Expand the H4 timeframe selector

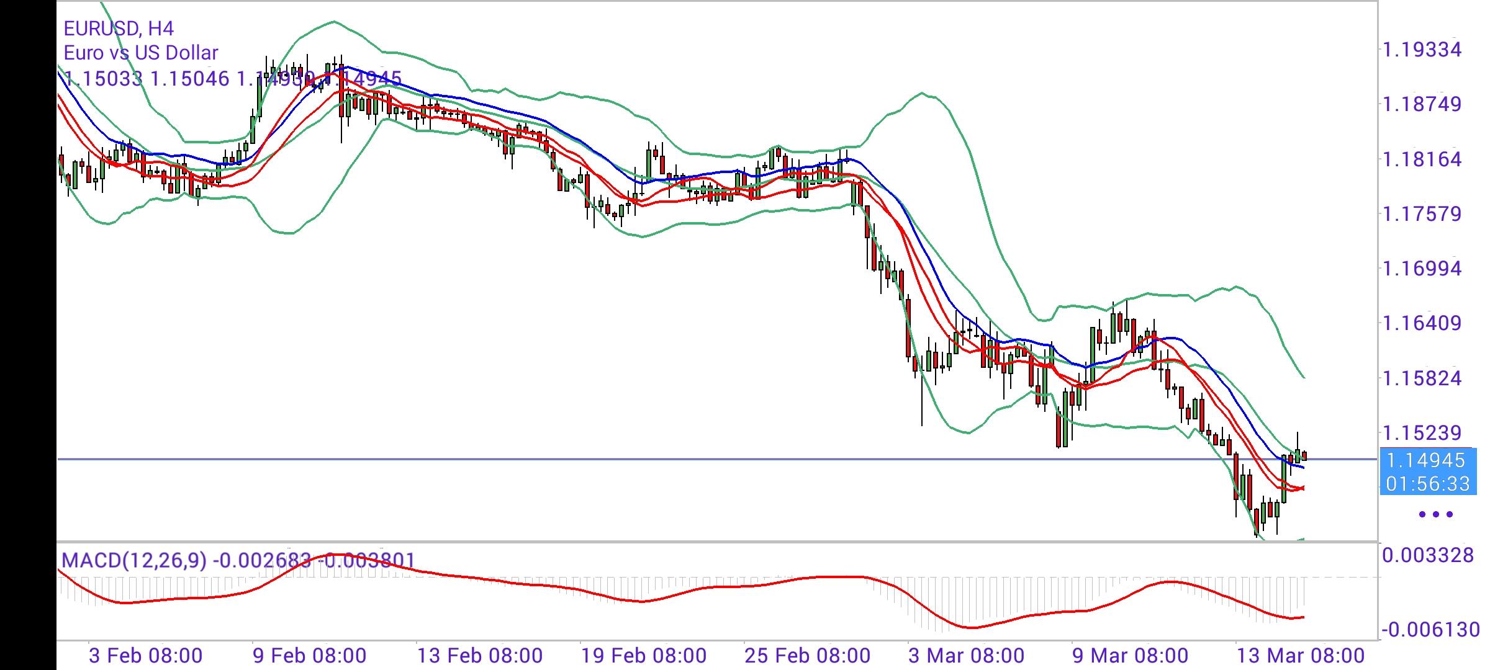click(x=160, y=27)
